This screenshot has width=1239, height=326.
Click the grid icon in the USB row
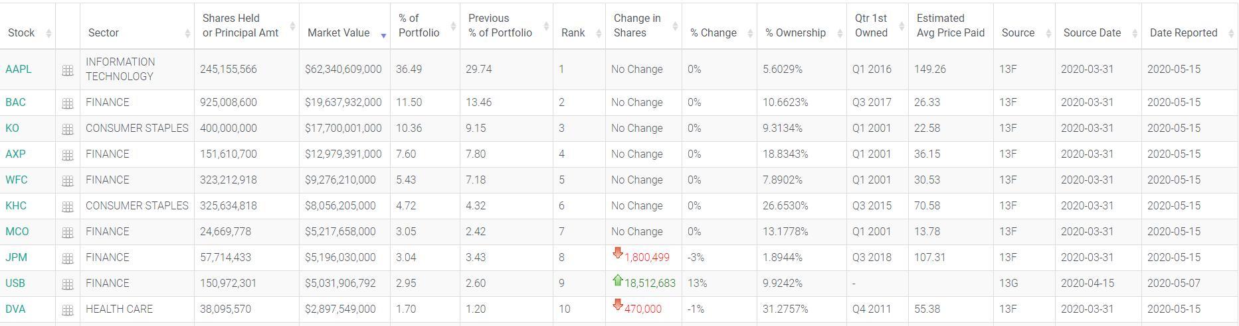68,284
